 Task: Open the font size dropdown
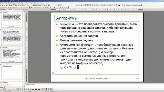[x=75, y=5]
